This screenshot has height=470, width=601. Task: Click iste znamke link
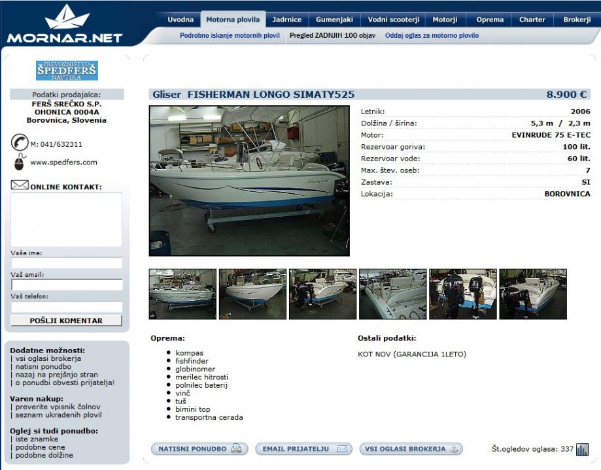(37, 439)
